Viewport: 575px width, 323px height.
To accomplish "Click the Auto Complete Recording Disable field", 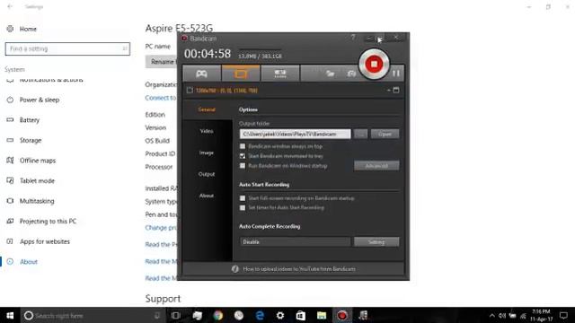I will 296,241.
